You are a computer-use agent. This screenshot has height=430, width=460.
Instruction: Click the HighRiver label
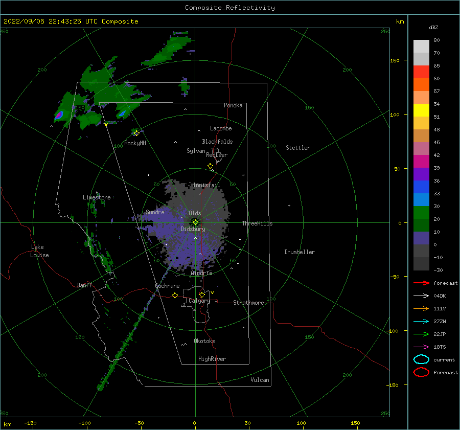pyautogui.click(x=212, y=359)
